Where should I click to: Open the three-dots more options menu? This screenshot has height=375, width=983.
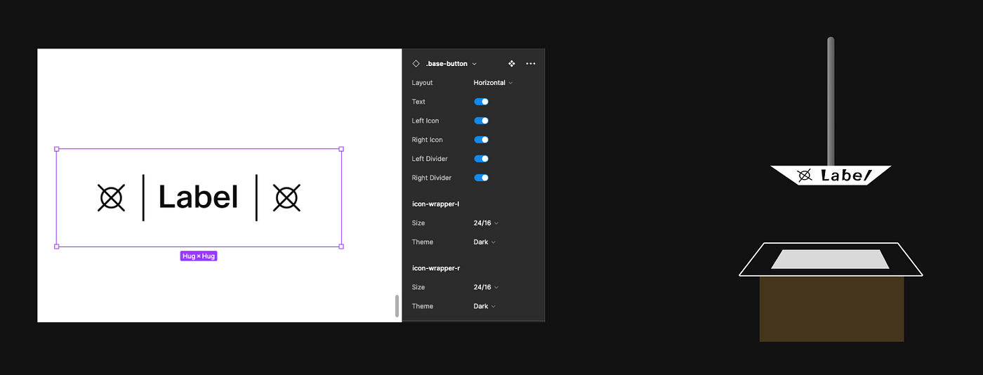531,63
